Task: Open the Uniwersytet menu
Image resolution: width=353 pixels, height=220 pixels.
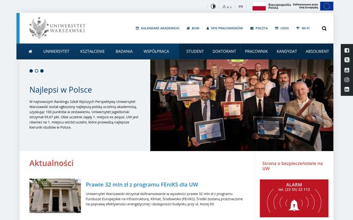Action: coord(56,51)
